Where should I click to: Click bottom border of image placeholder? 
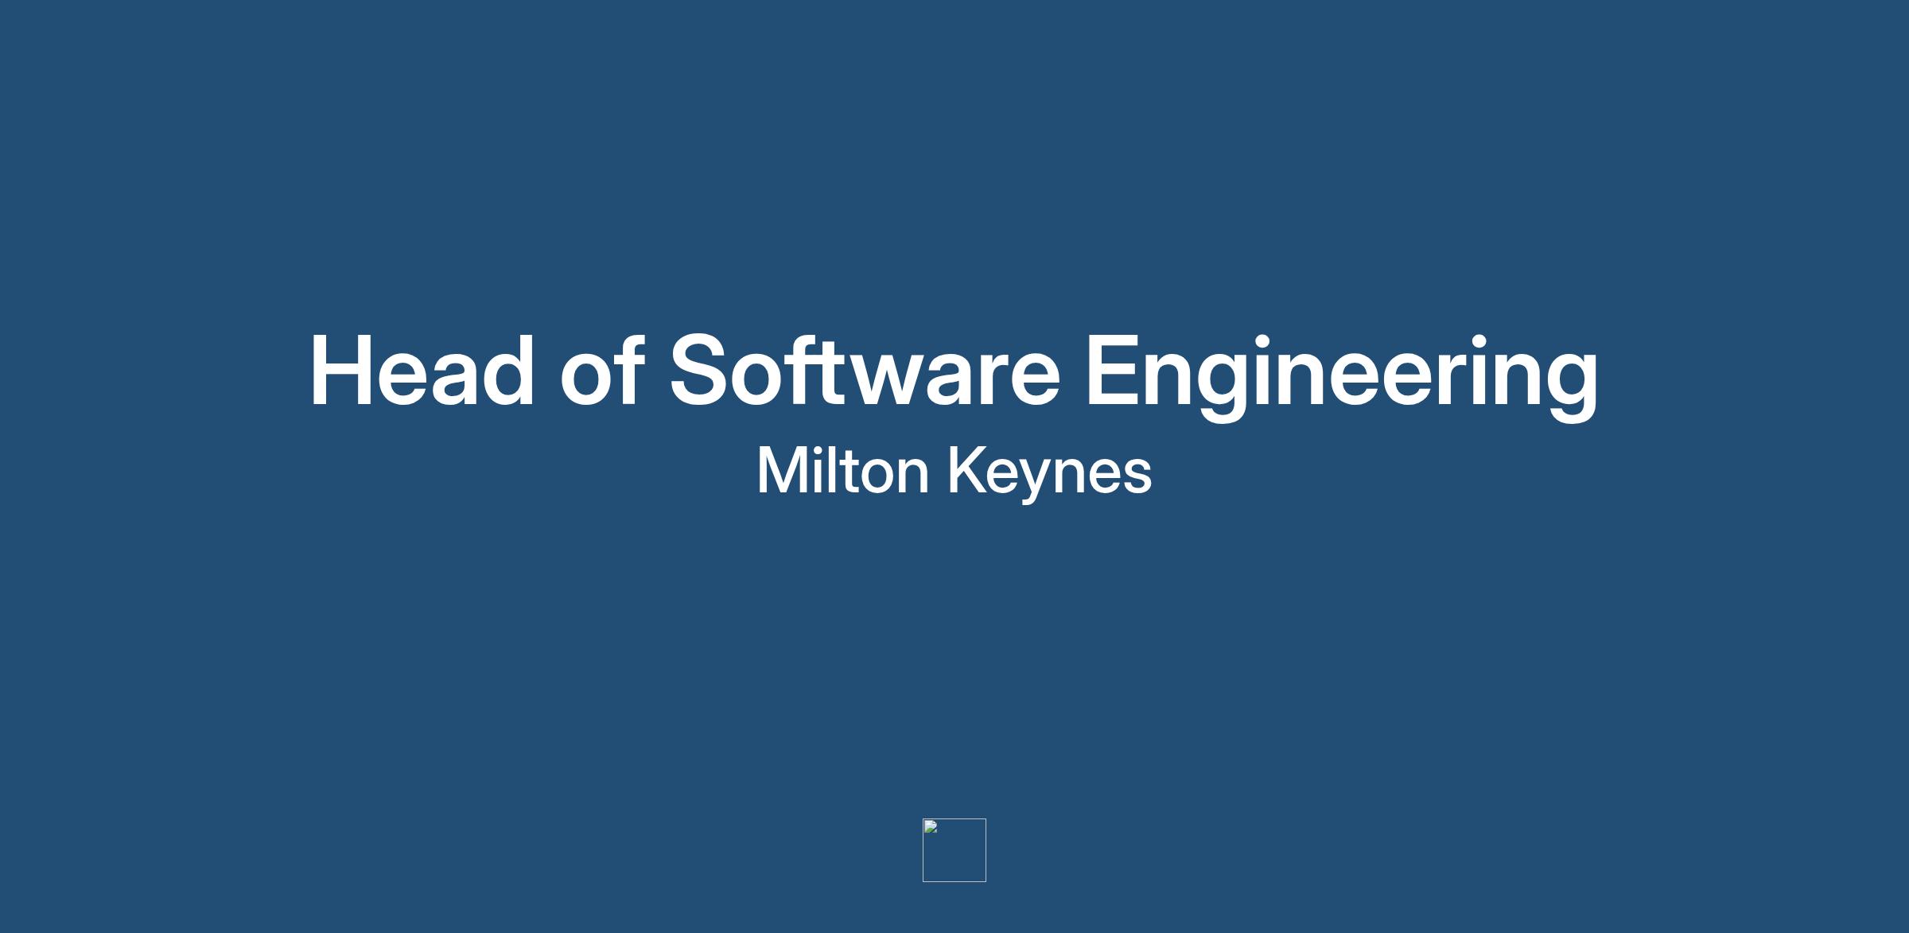tap(954, 881)
